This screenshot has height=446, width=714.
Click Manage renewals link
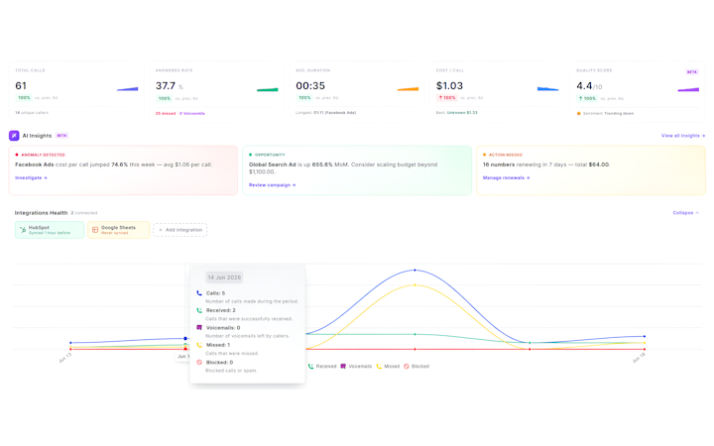click(506, 178)
